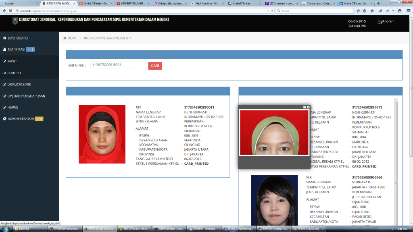
Task: Click the Firefox bookmark star icon
Action: tap(359, 10)
